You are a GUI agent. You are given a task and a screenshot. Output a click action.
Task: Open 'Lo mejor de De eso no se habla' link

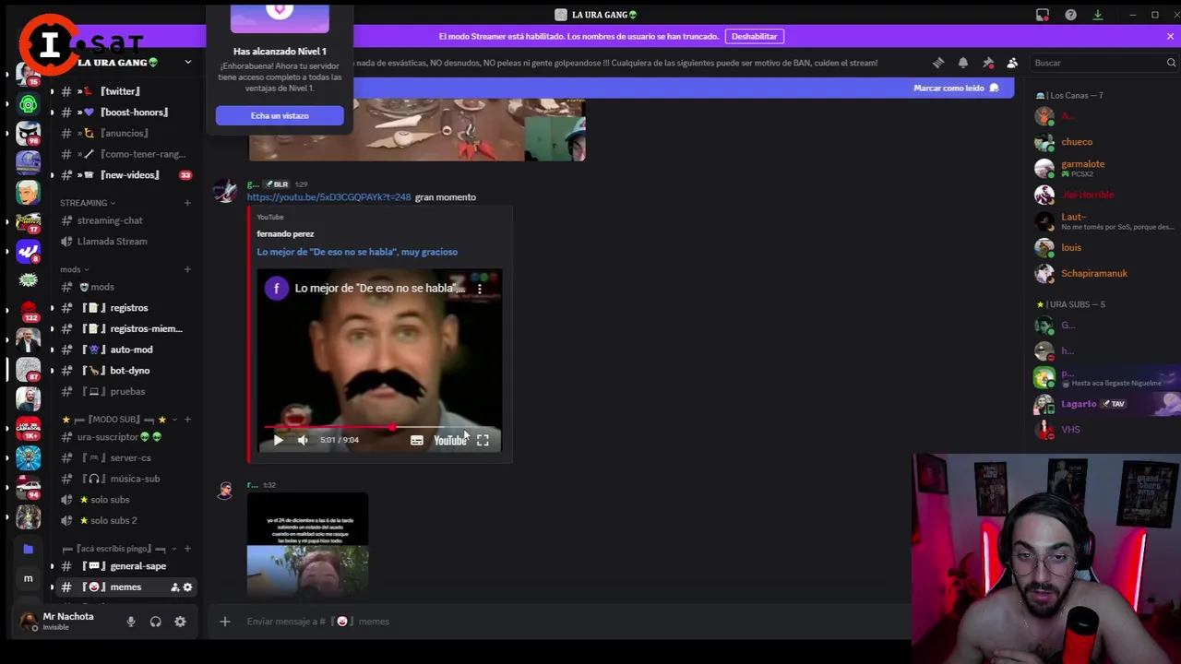coord(357,252)
